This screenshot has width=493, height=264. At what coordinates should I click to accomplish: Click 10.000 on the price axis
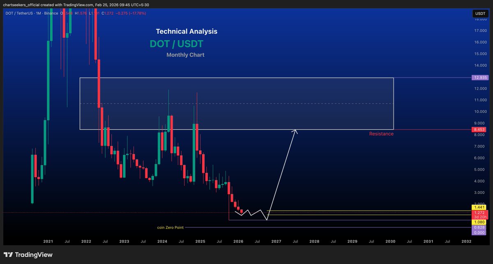click(x=480, y=111)
